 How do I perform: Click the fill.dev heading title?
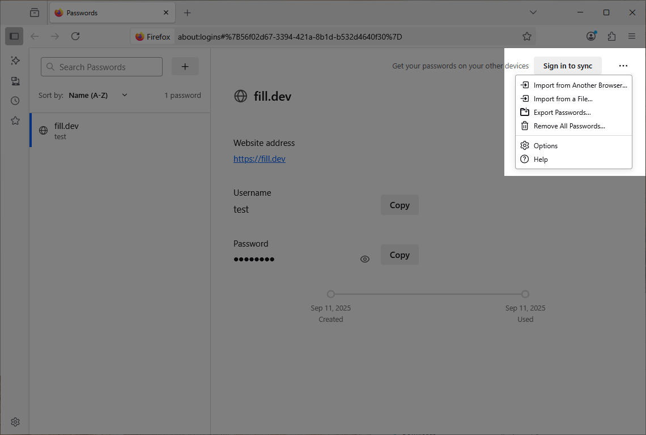click(273, 96)
